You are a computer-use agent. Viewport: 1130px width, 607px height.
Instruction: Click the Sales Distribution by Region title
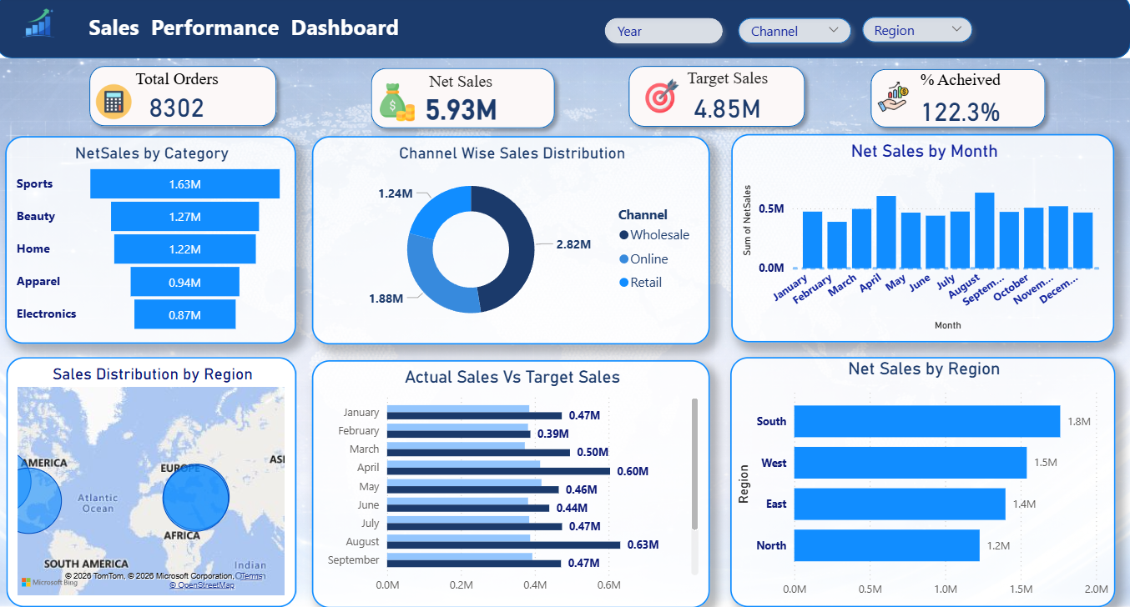point(153,374)
